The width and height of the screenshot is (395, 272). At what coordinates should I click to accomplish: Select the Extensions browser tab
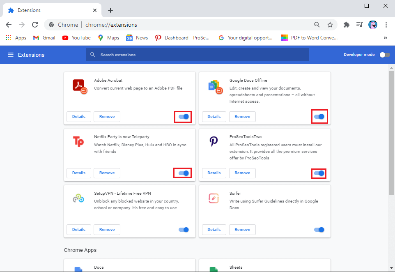tap(49, 10)
